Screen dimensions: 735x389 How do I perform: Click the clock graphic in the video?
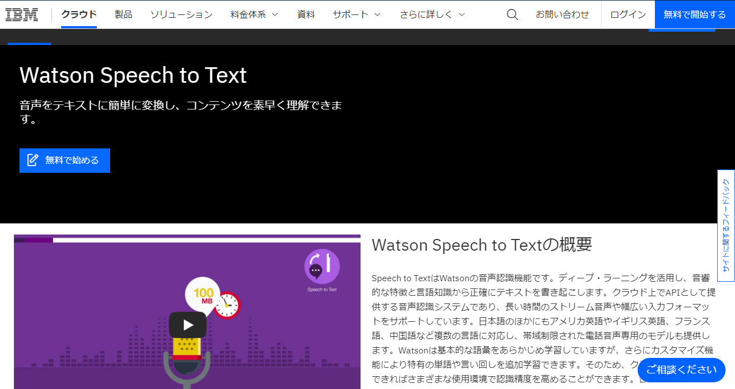coord(226,305)
